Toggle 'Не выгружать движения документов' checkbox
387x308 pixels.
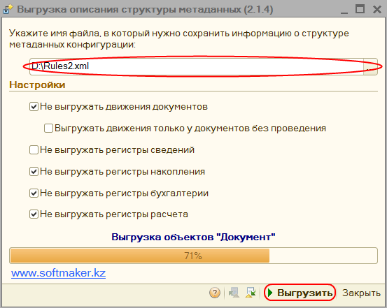(34, 107)
